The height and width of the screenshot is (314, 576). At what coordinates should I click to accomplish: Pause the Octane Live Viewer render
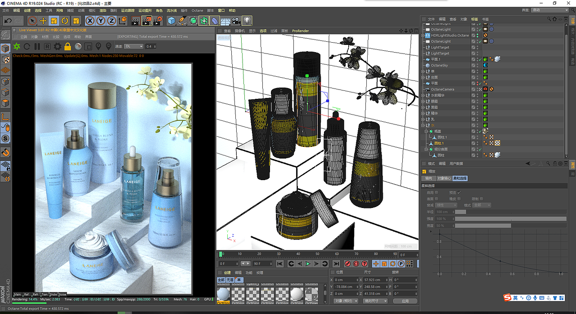37,46
